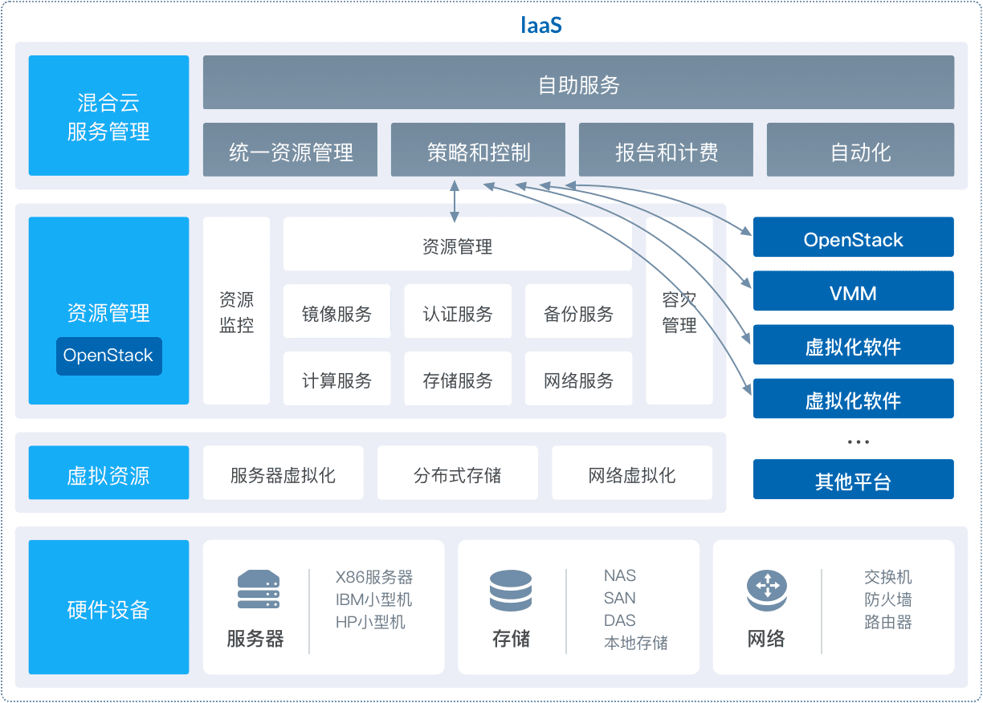Viewport: 983px width, 703px height.
Task: Select the 自助服务 bar
Action: pos(578,83)
